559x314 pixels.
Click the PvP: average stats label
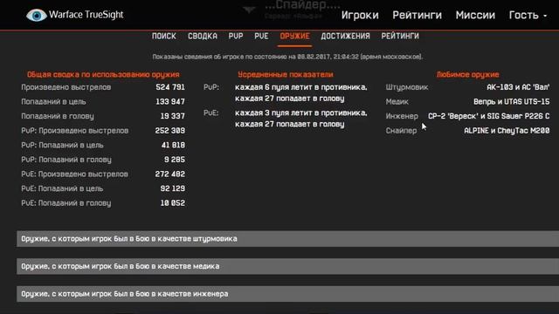[x=211, y=87]
